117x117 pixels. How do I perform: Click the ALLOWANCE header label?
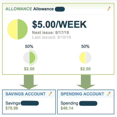[19, 9]
